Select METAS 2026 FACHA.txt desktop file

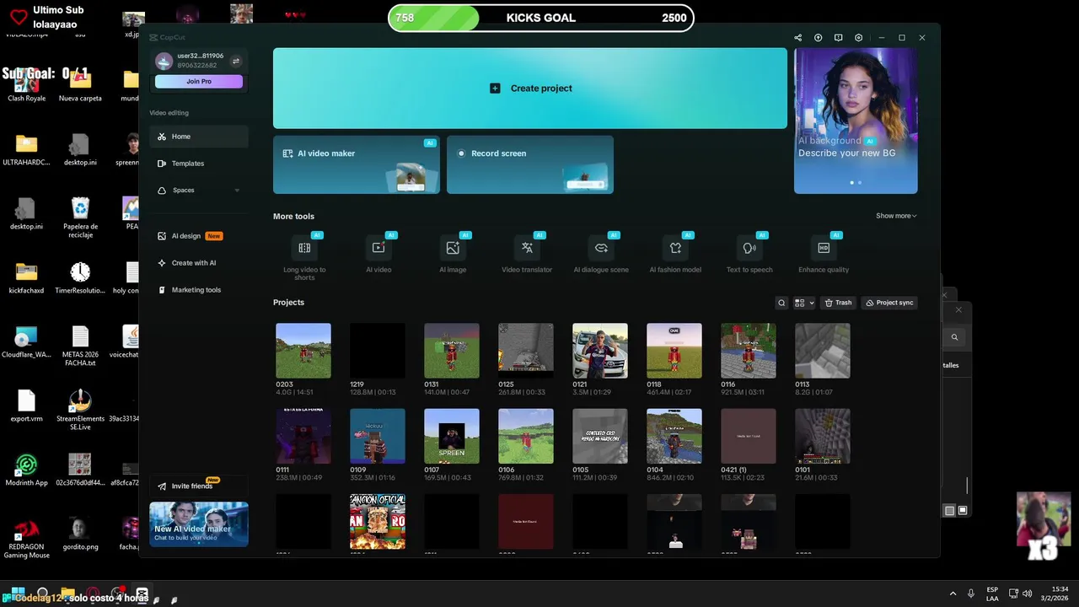pyautogui.click(x=80, y=346)
